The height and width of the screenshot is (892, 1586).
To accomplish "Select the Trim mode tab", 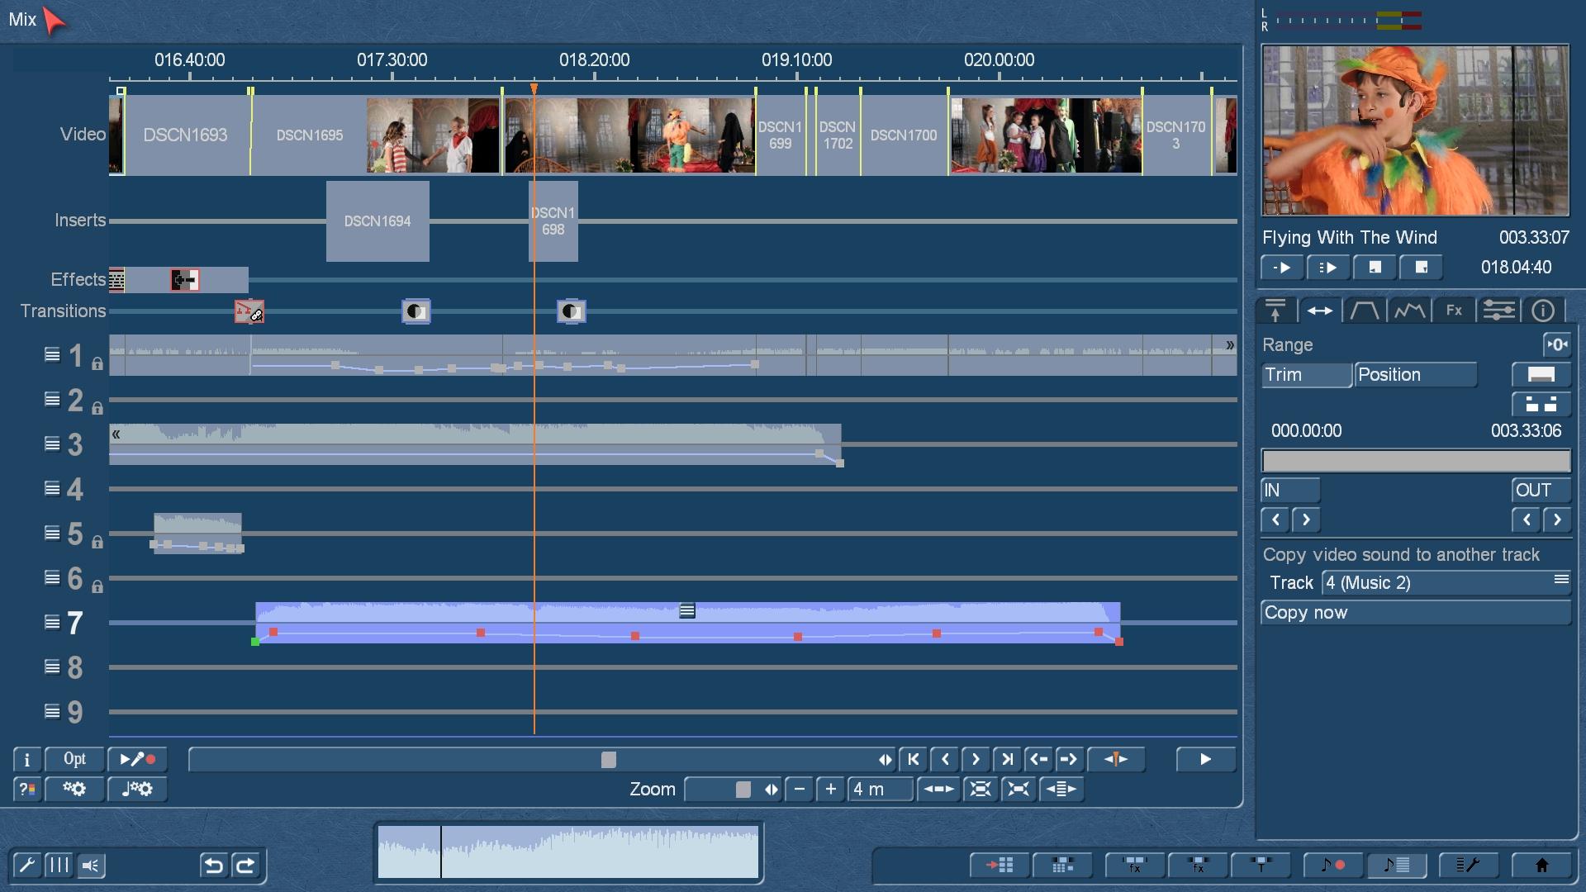I will (1306, 374).
